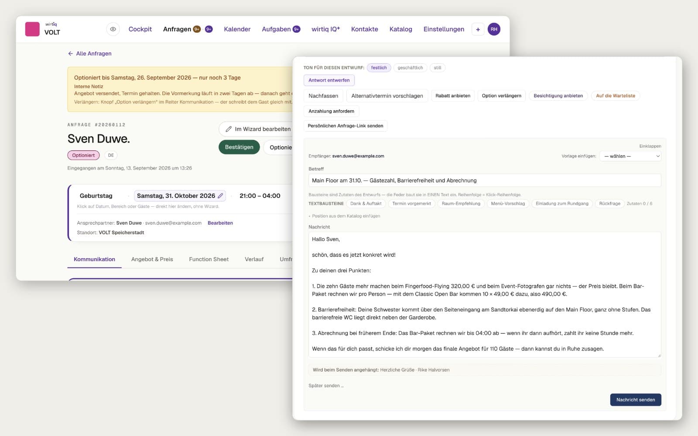Open the Vorlage einfügen dropdown

pyautogui.click(x=630, y=156)
